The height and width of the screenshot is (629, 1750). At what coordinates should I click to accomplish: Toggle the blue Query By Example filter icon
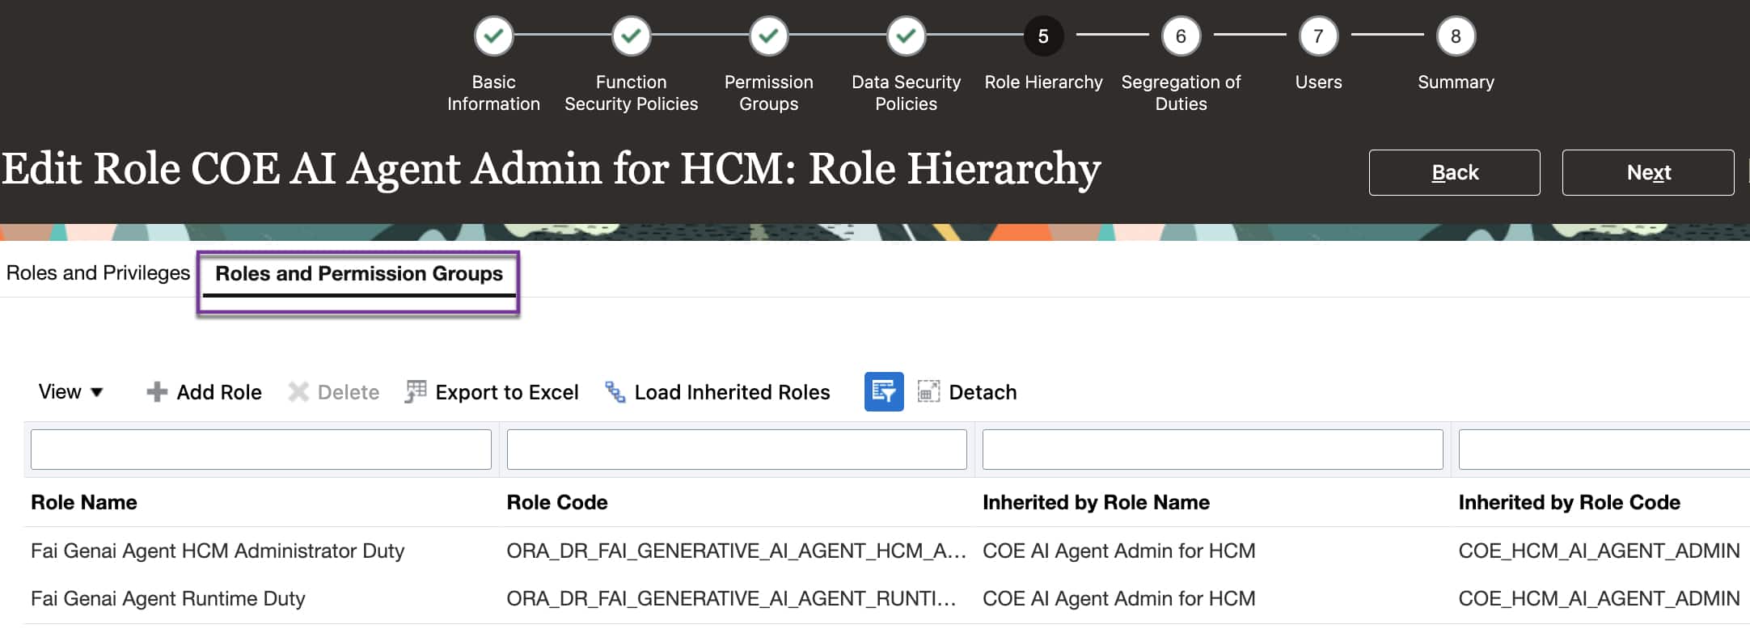[x=884, y=392]
